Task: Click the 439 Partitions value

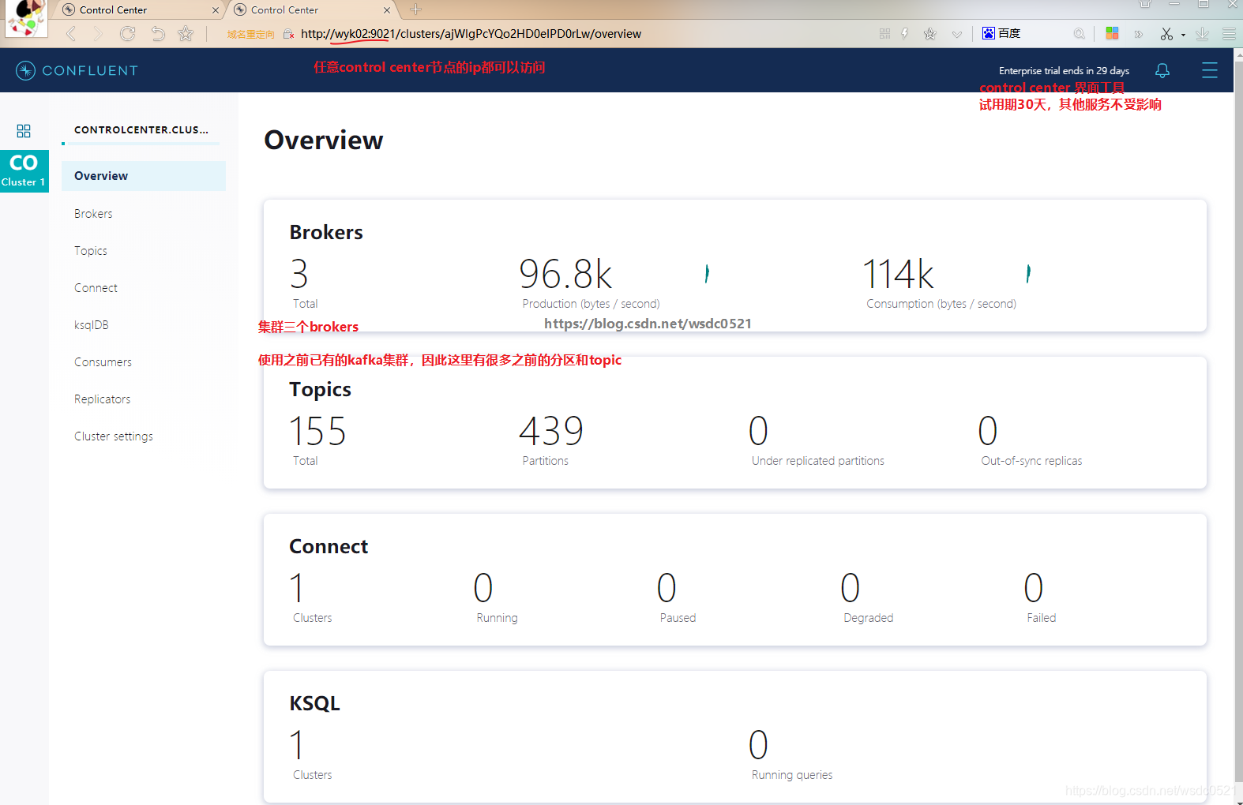Action: pyautogui.click(x=551, y=431)
